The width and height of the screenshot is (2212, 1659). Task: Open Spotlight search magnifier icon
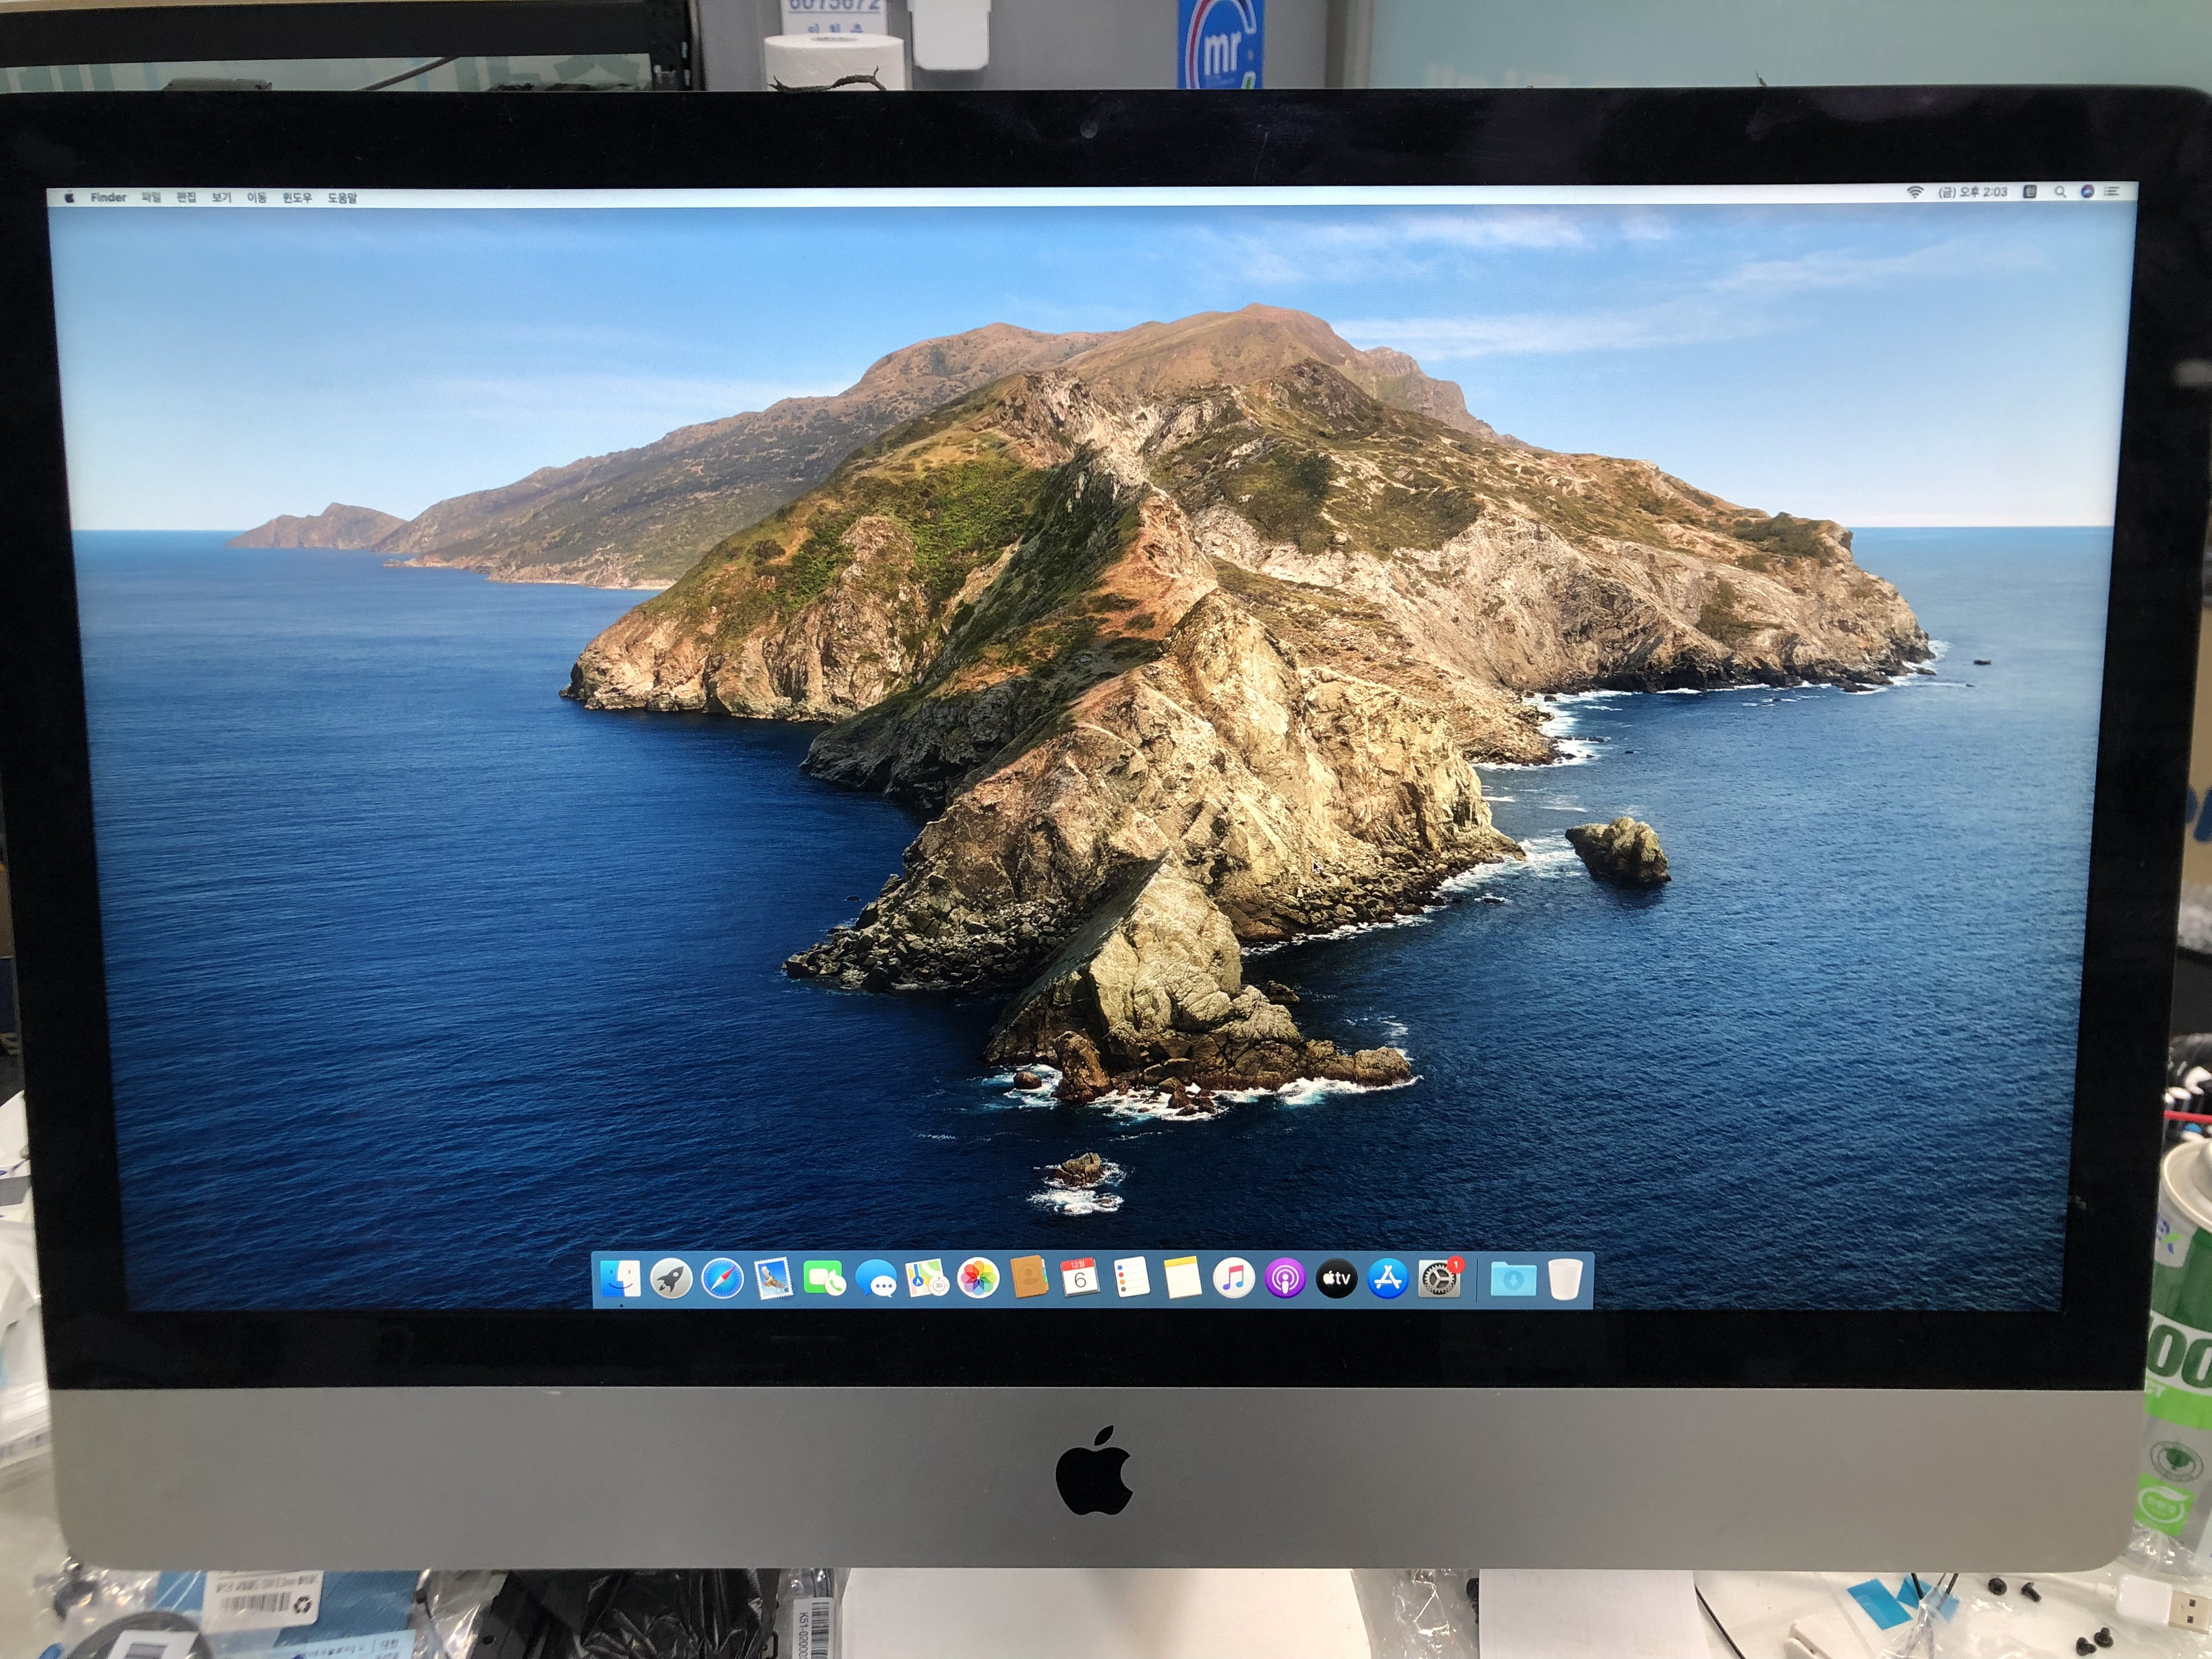(2060, 192)
